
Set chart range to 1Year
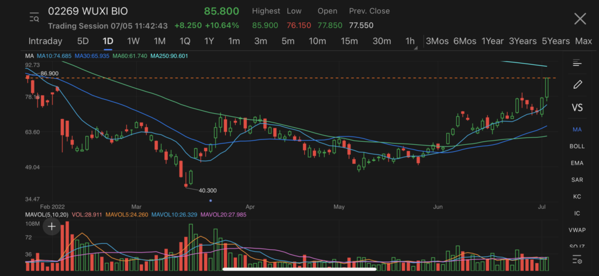click(x=492, y=41)
